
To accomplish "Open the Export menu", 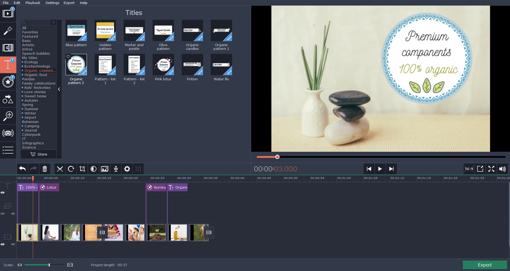I will tap(69, 3).
